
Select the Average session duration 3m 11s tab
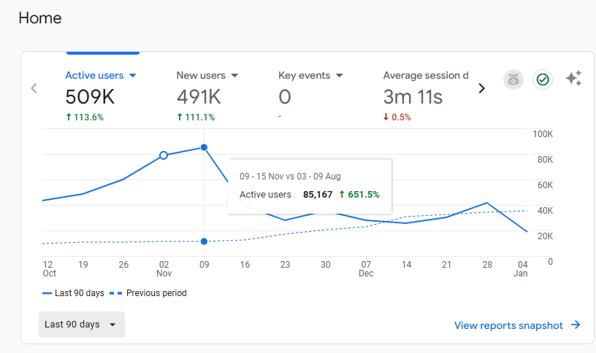tap(426, 96)
